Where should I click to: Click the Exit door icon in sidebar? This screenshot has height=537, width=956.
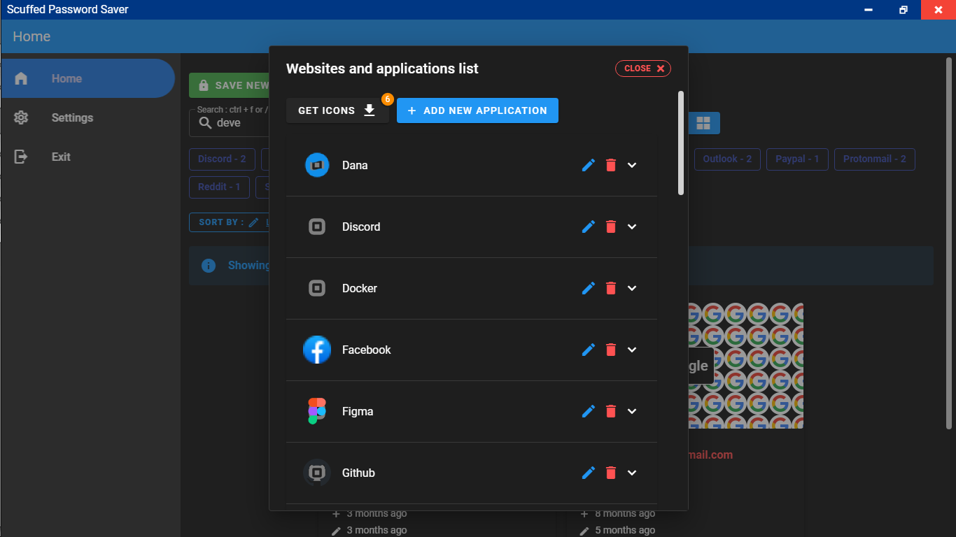tap(21, 157)
